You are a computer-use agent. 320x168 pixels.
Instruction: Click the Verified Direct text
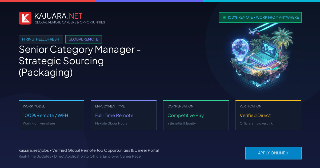[255, 115]
